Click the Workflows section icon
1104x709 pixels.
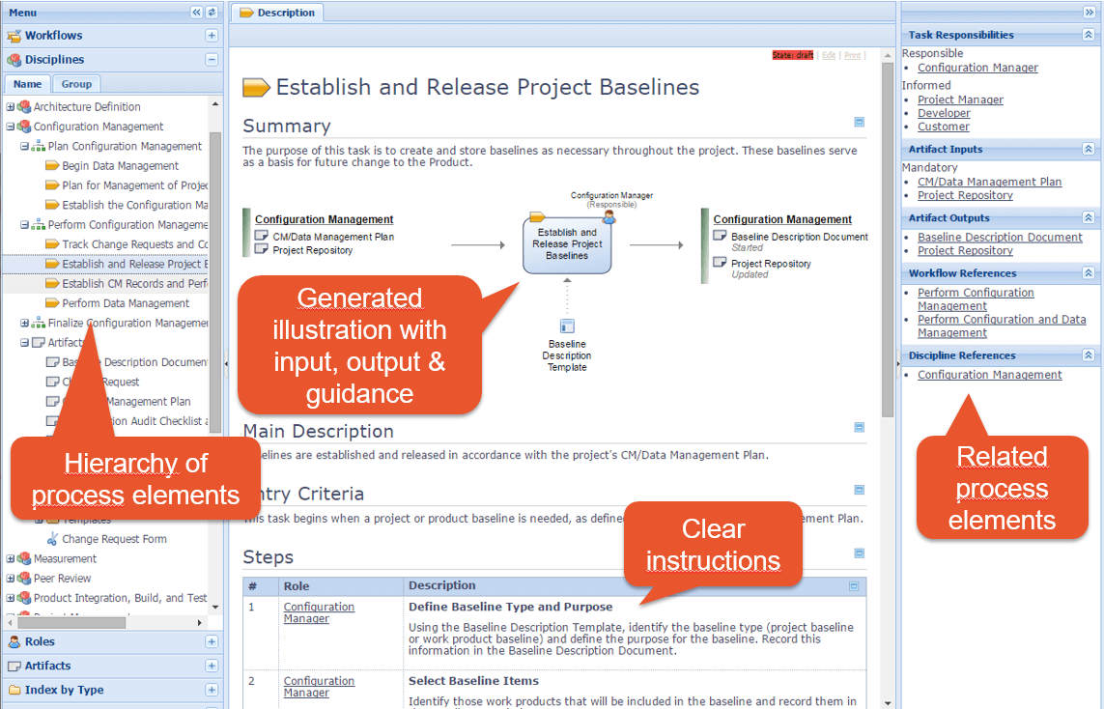14,36
